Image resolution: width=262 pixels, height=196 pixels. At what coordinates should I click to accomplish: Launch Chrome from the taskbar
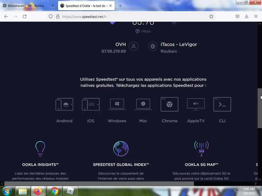coord(54,191)
